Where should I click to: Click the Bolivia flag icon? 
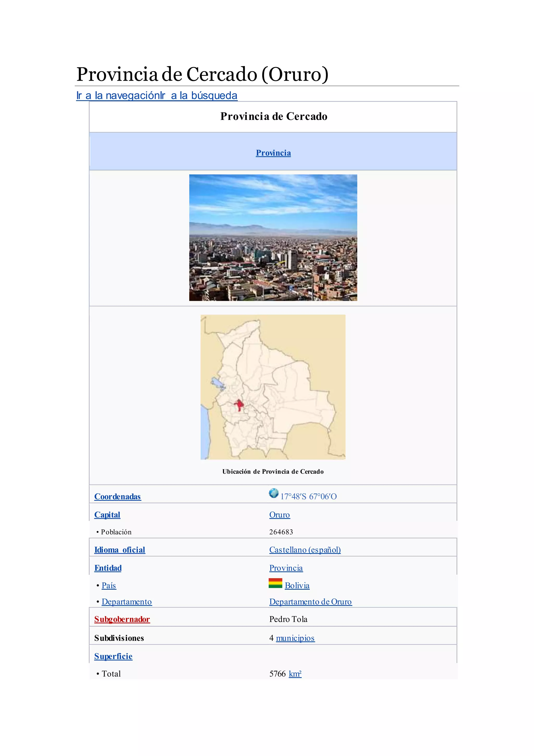click(x=275, y=583)
